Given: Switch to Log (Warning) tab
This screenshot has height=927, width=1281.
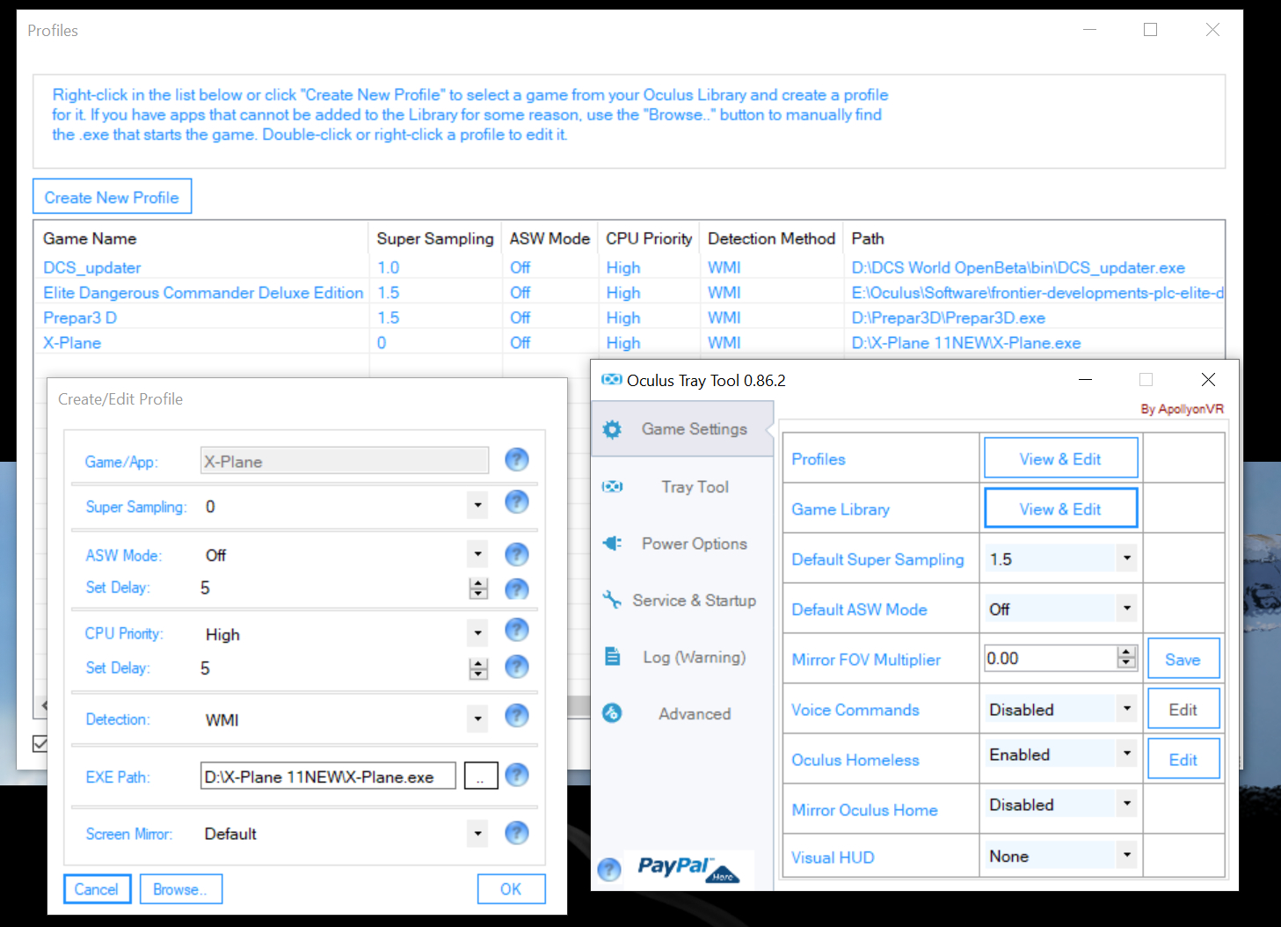Looking at the screenshot, I should point(682,657).
